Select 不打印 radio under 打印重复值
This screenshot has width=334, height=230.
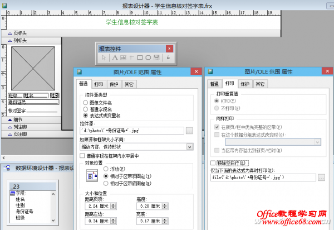pos(217,108)
